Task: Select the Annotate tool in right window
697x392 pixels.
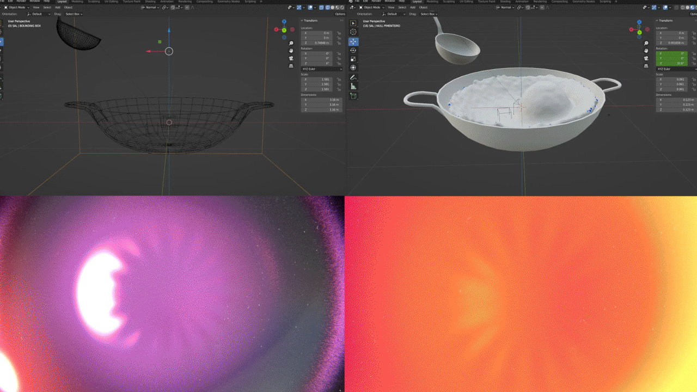Action: click(353, 78)
